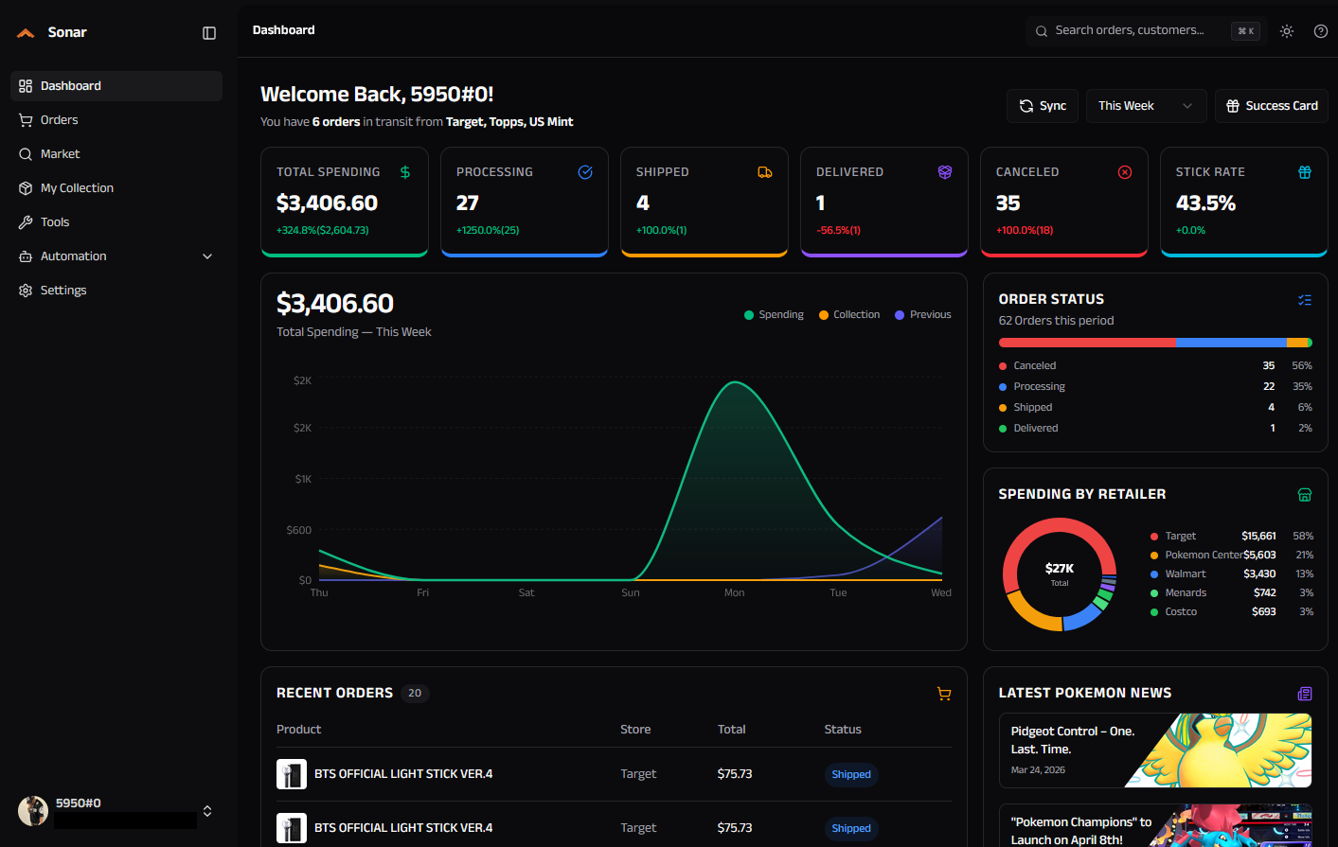Toggle the Spending series in chart legend
The width and height of the screenshot is (1338, 847).
point(774,315)
